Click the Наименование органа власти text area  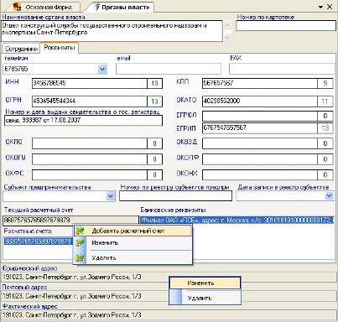pos(112,31)
